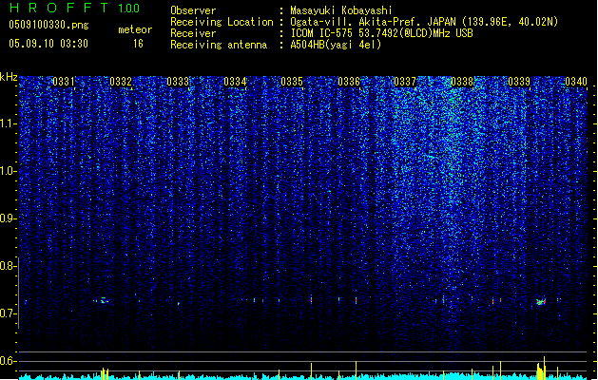Click the 0331 time marker

64,82
